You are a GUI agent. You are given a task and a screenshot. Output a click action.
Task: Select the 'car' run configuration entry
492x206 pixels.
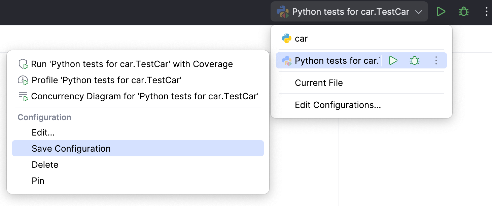(x=301, y=38)
